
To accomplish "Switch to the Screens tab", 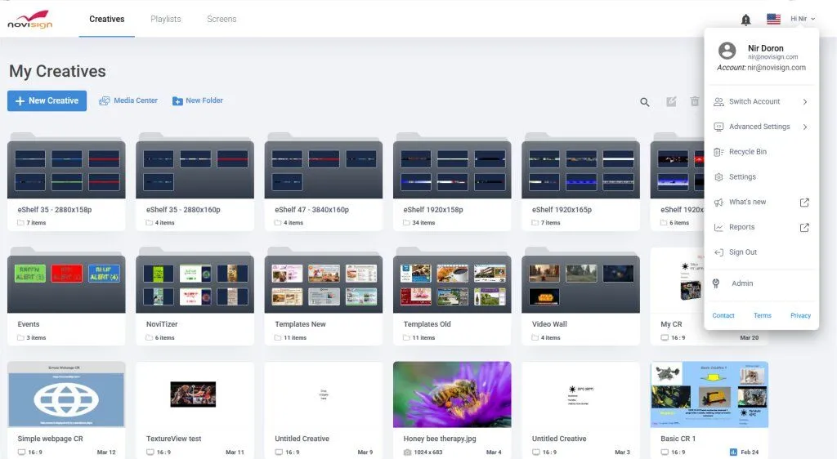I will click(222, 19).
